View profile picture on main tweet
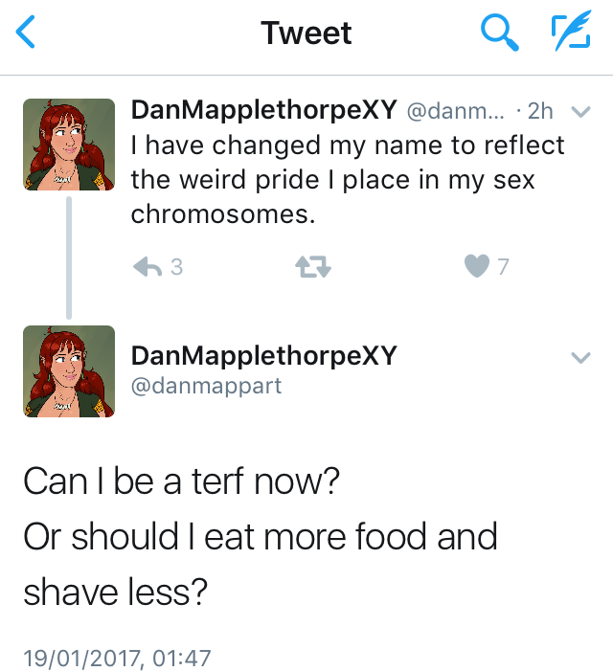 pos(69,371)
